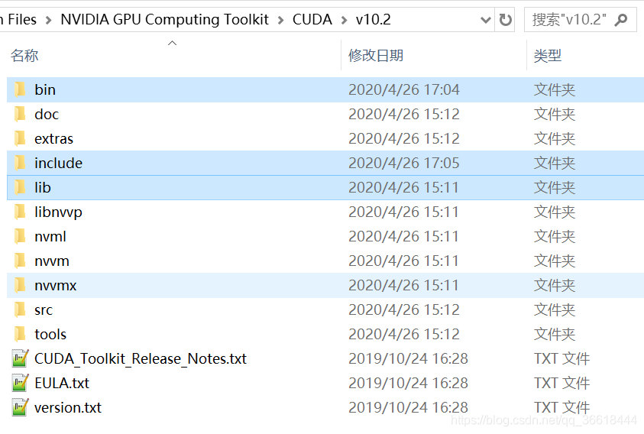Click the bin folder icon
Screen dimensions: 644x434
point(20,89)
